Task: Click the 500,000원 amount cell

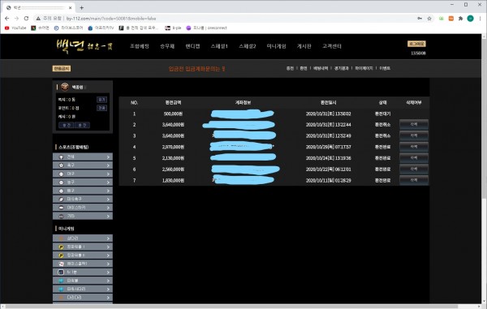Action: (x=173, y=114)
